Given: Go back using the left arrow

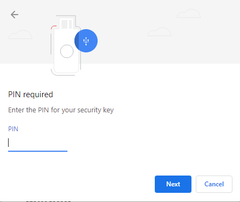Looking at the screenshot, I should [x=15, y=15].
